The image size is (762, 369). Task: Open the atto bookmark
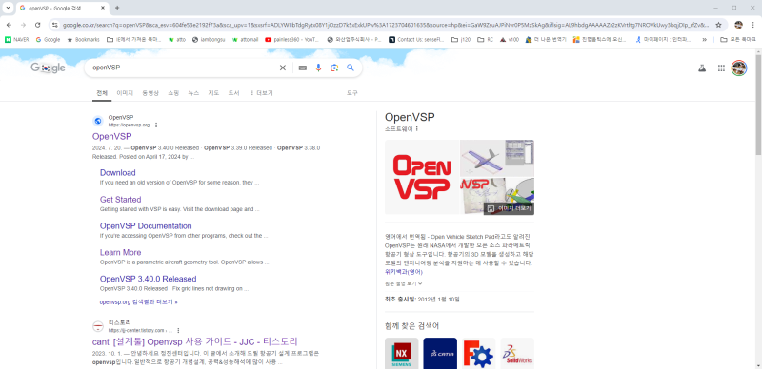click(x=177, y=40)
